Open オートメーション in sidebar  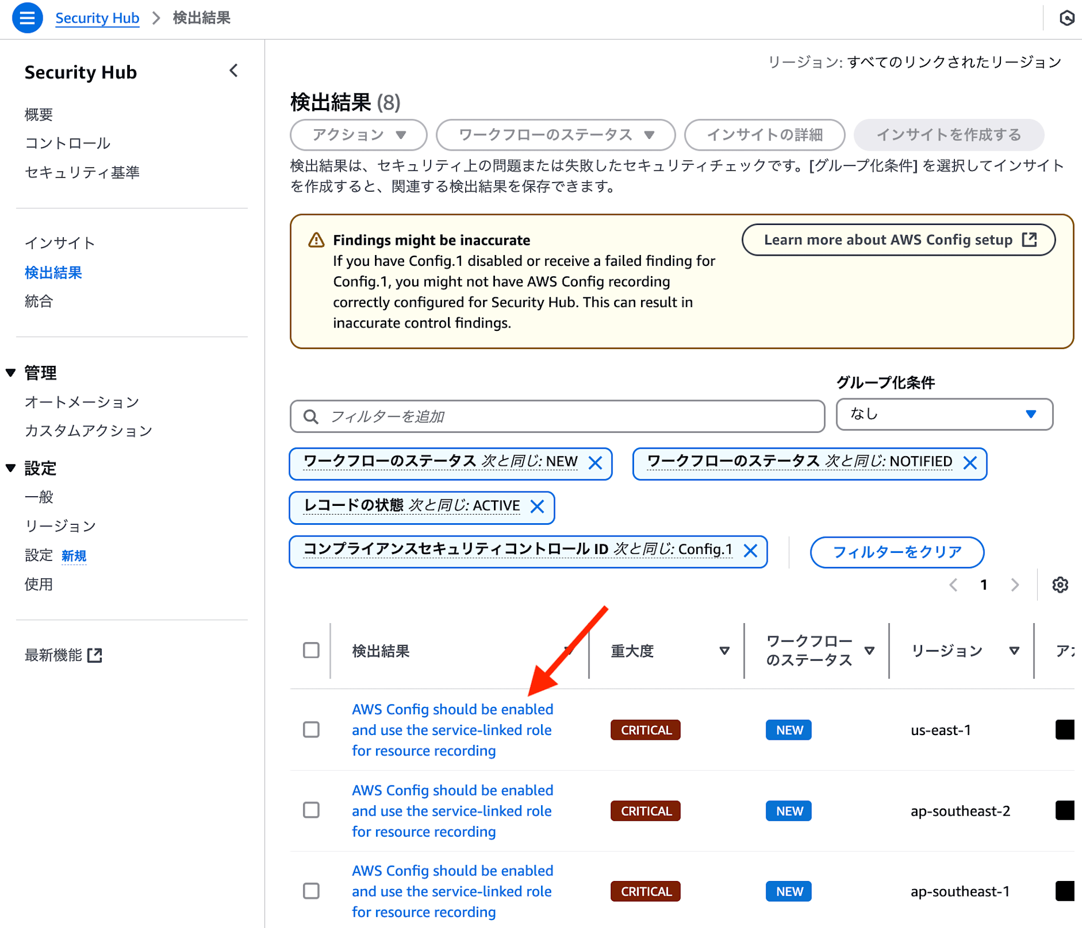82,402
